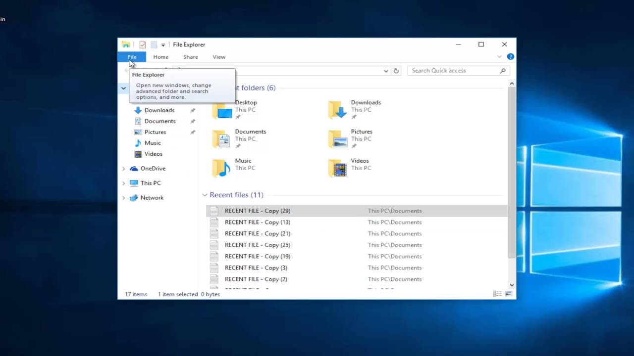Select RECENT FILE - Copy (13)
This screenshot has width=634, height=356.
pos(357,222)
